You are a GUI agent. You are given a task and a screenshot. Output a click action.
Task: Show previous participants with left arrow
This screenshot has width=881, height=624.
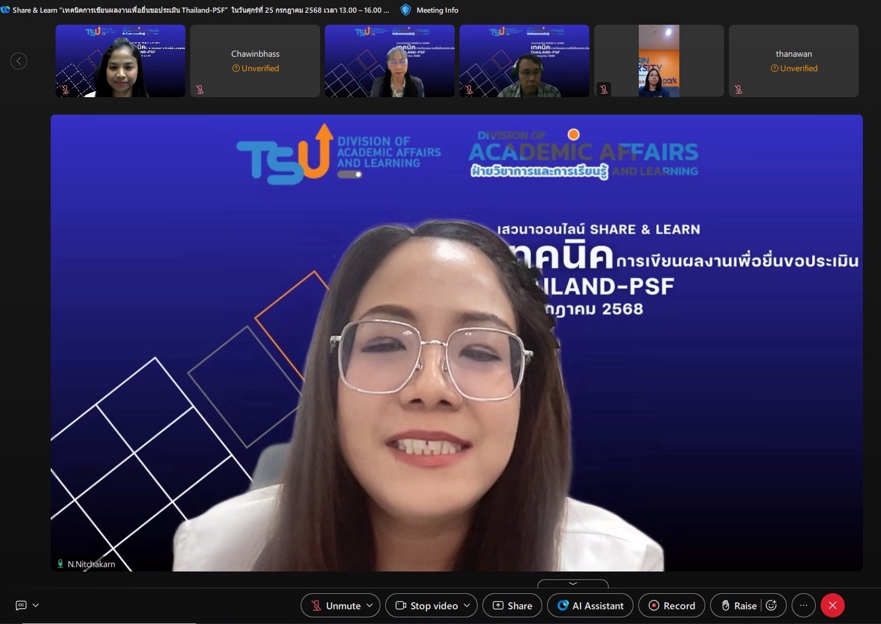[x=19, y=61]
